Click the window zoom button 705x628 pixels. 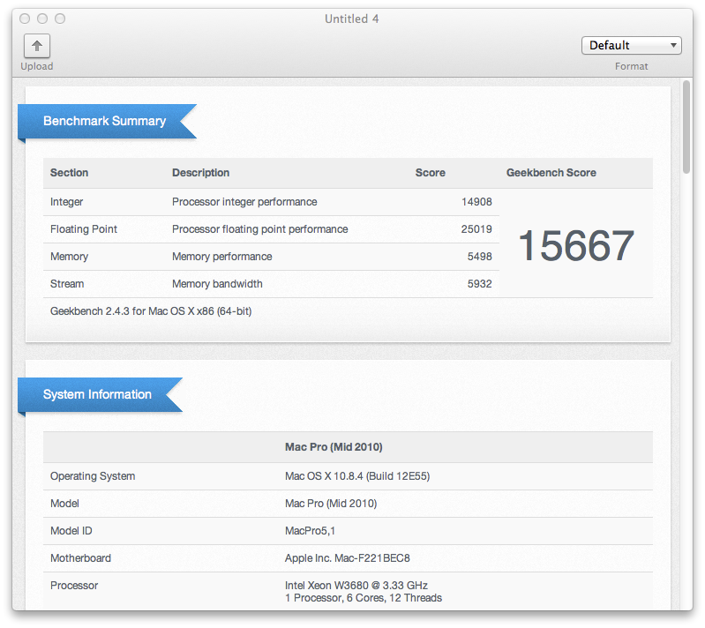60,19
